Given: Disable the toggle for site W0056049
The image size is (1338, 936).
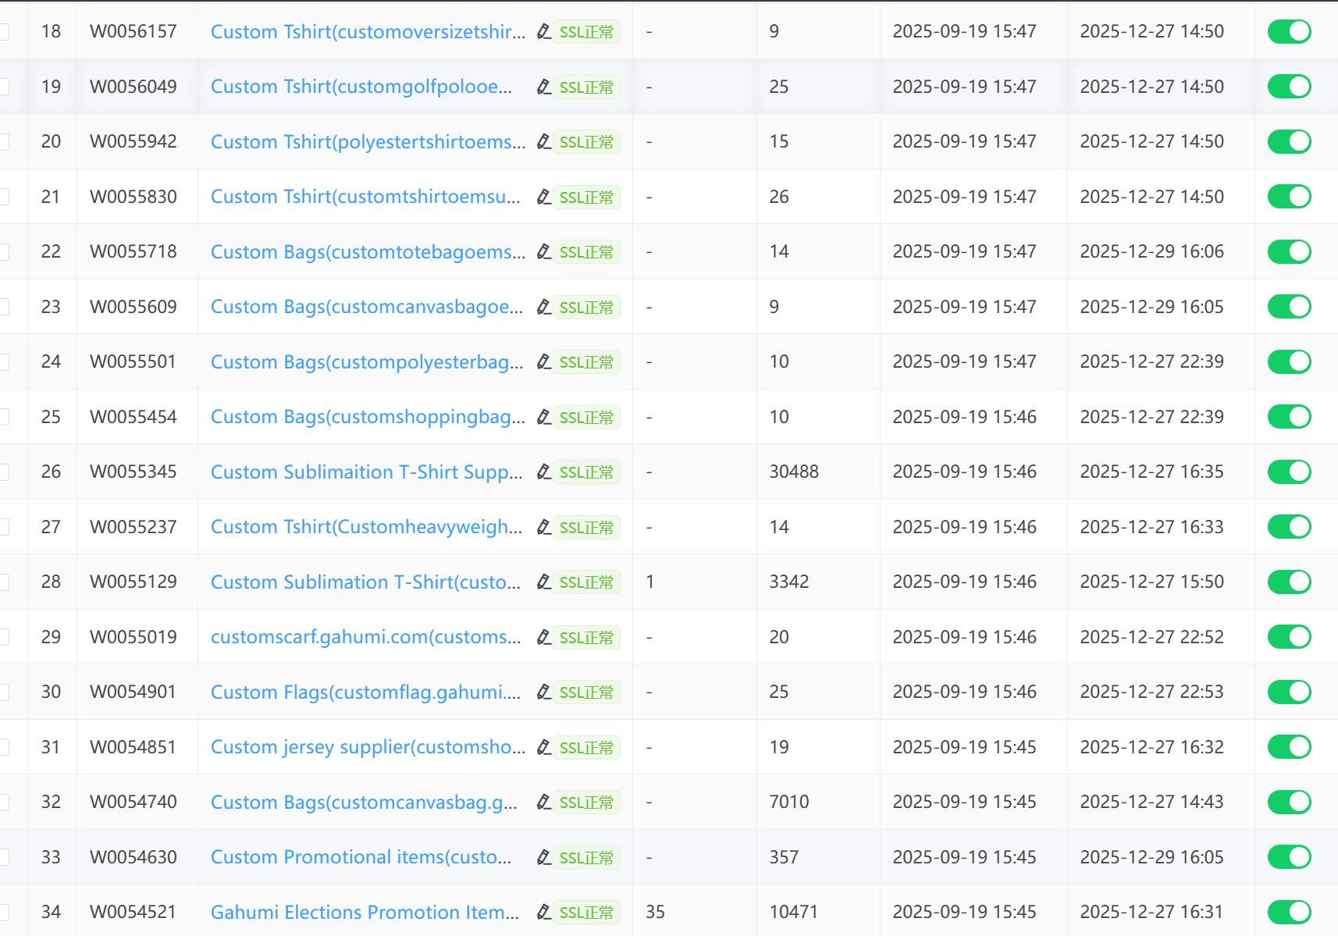Looking at the screenshot, I should [1289, 87].
